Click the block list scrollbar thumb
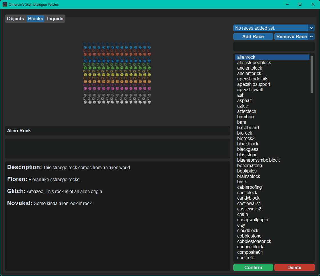 point(312,74)
